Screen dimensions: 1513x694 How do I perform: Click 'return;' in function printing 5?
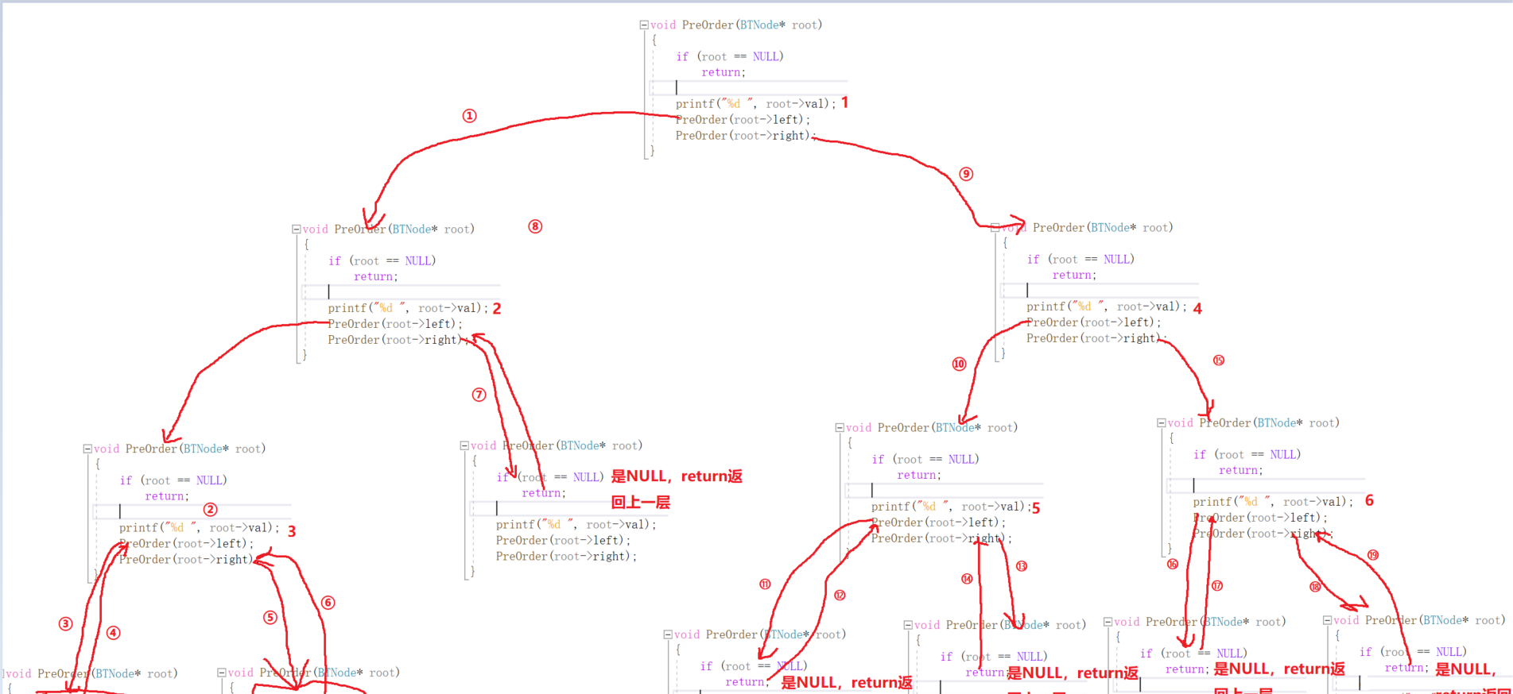pos(919,475)
